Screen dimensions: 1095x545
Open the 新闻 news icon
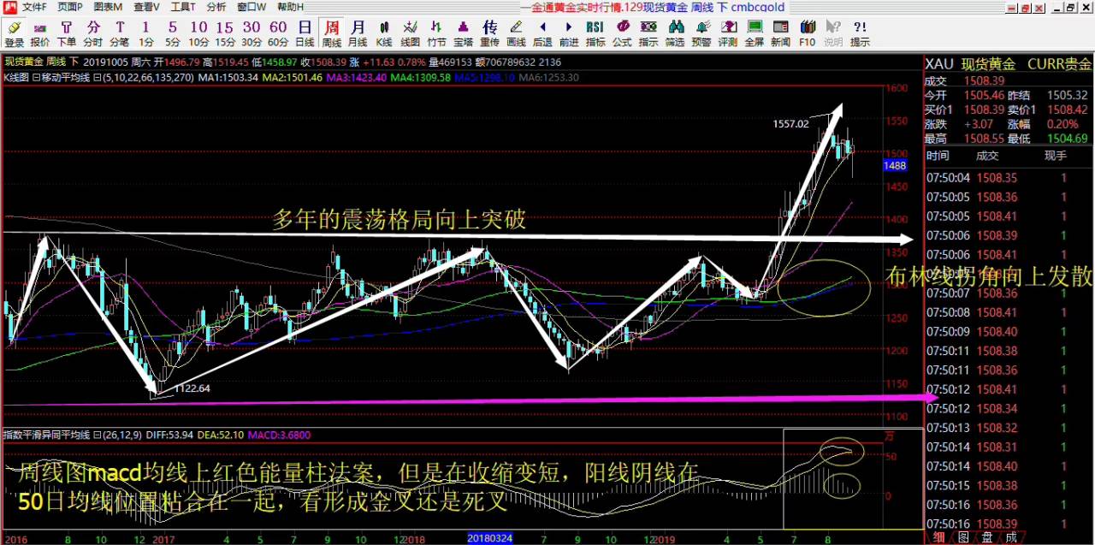click(x=780, y=33)
